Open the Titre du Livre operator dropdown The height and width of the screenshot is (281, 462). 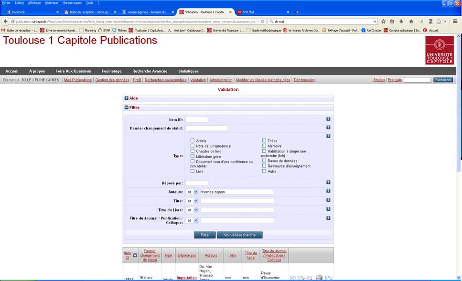point(192,210)
